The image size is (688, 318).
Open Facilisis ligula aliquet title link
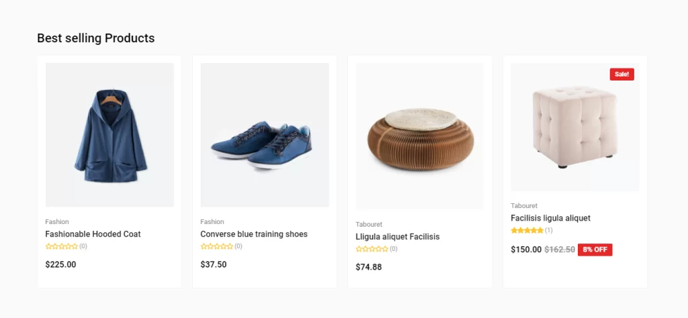(x=551, y=218)
